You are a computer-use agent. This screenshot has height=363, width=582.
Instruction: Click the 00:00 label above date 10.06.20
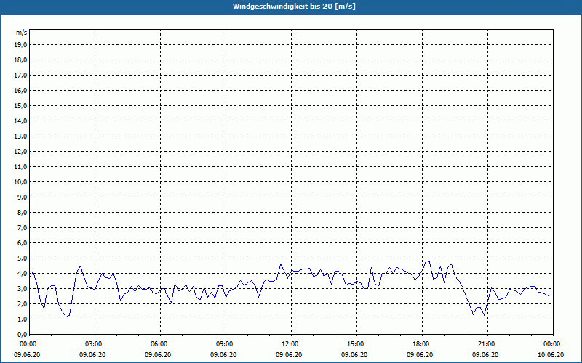pyautogui.click(x=553, y=344)
